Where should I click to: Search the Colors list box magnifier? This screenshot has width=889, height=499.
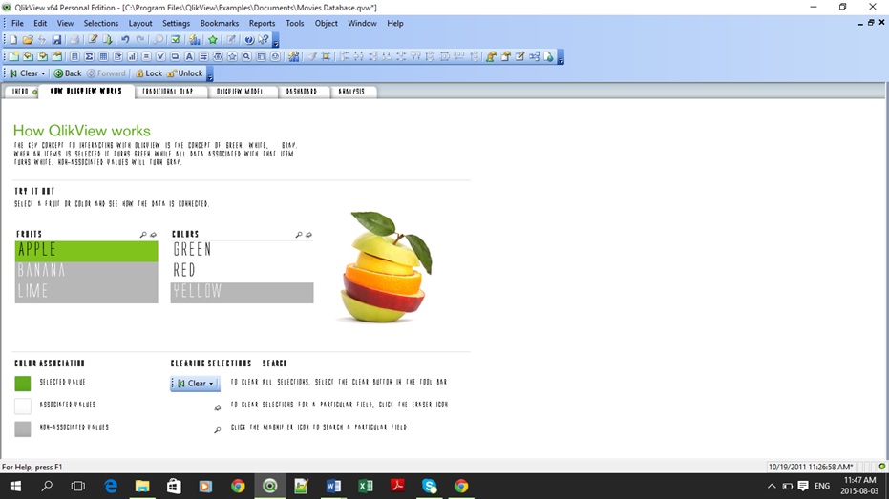coord(299,235)
